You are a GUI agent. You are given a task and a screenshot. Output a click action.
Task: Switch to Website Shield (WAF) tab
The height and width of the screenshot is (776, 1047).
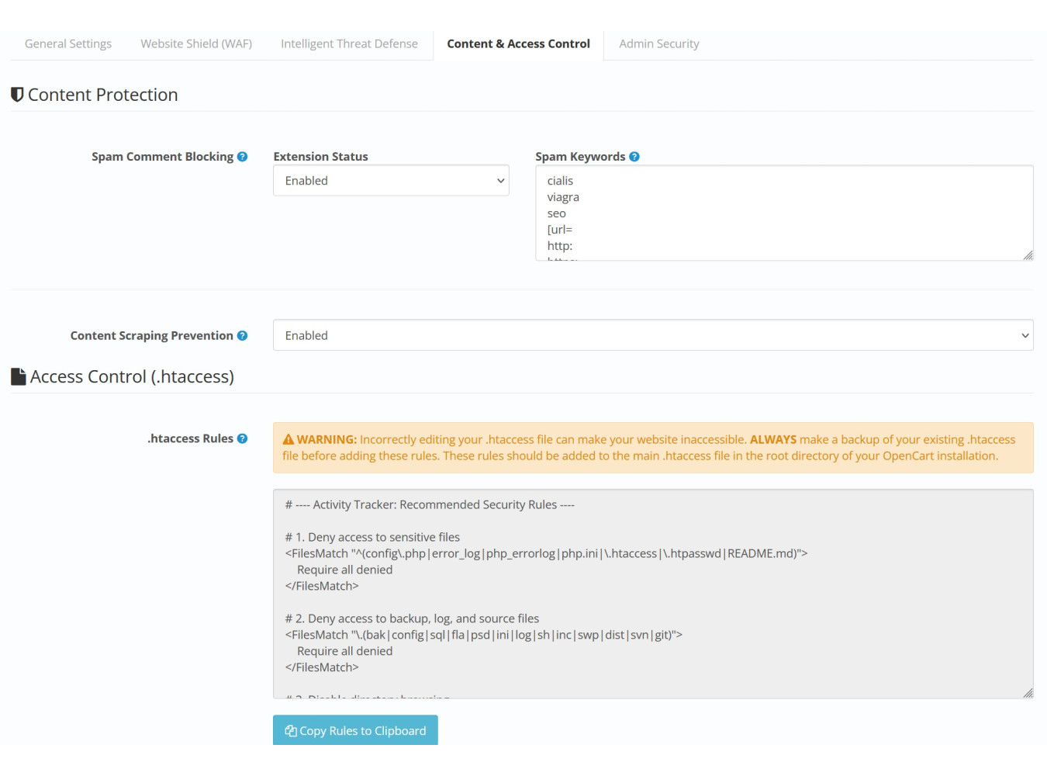(x=196, y=43)
